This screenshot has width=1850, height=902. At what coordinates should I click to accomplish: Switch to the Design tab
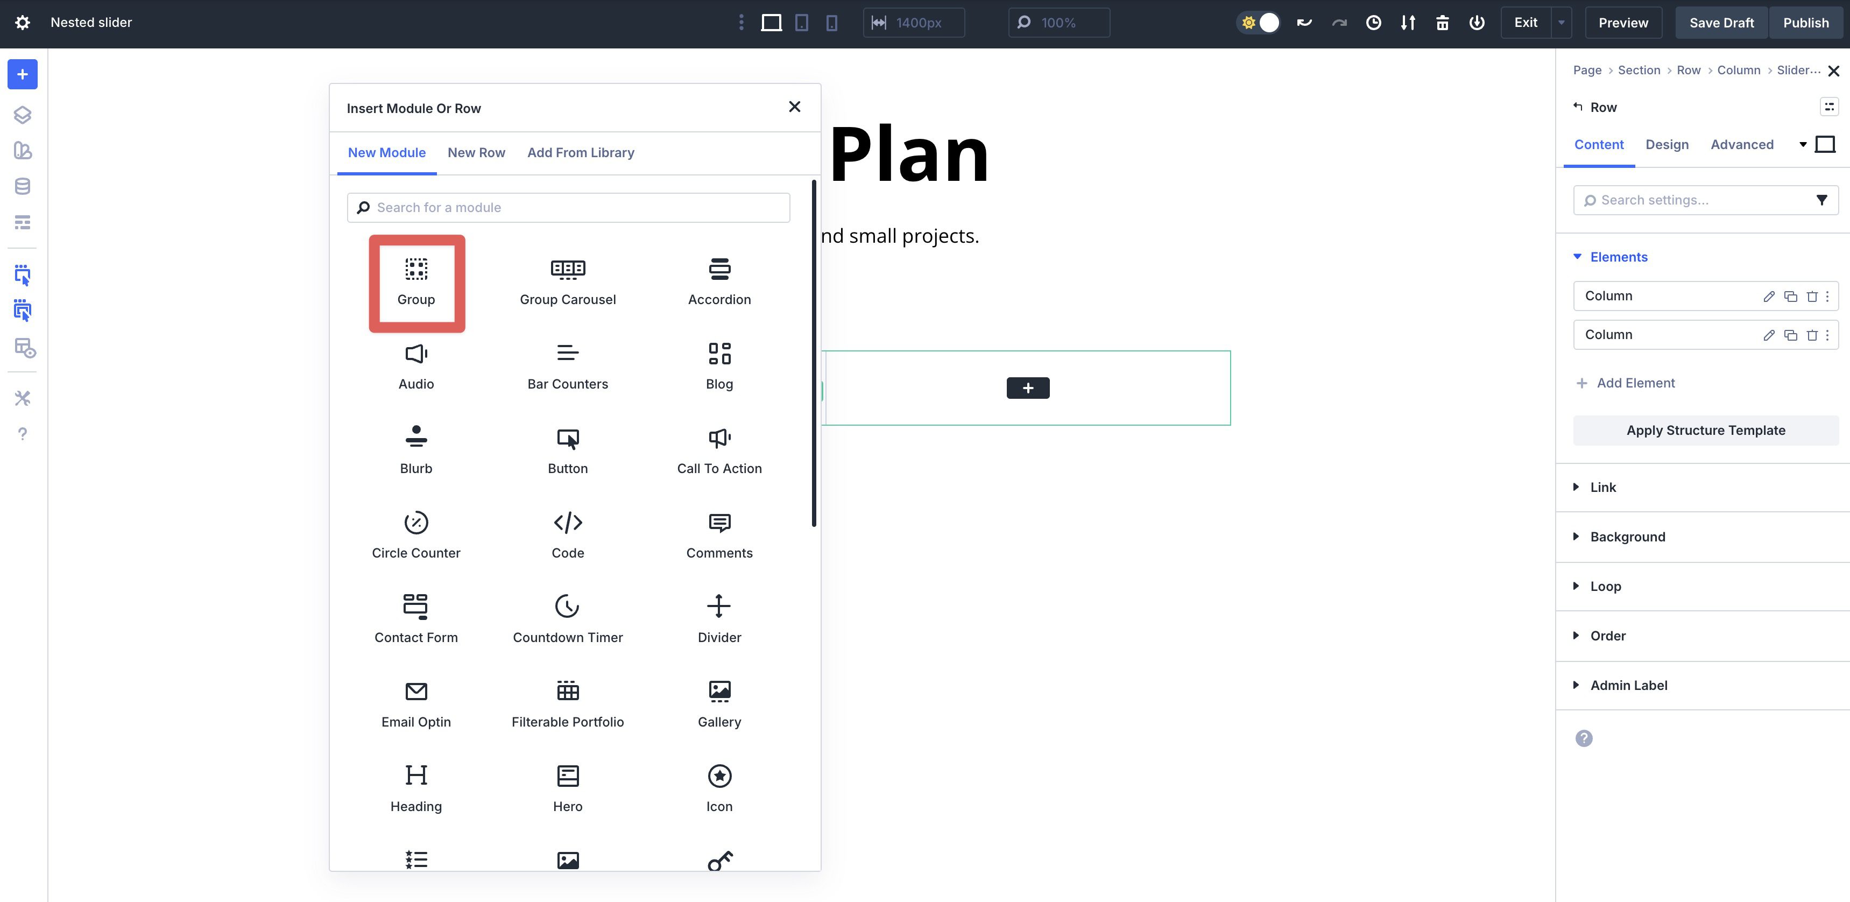click(x=1668, y=144)
